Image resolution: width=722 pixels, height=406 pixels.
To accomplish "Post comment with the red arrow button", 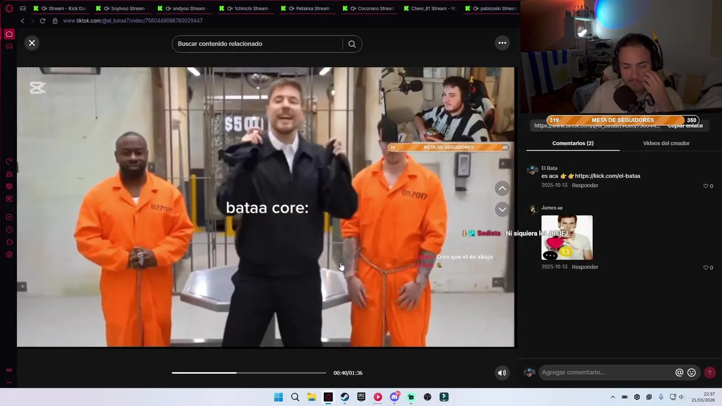I will tap(710, 372).
